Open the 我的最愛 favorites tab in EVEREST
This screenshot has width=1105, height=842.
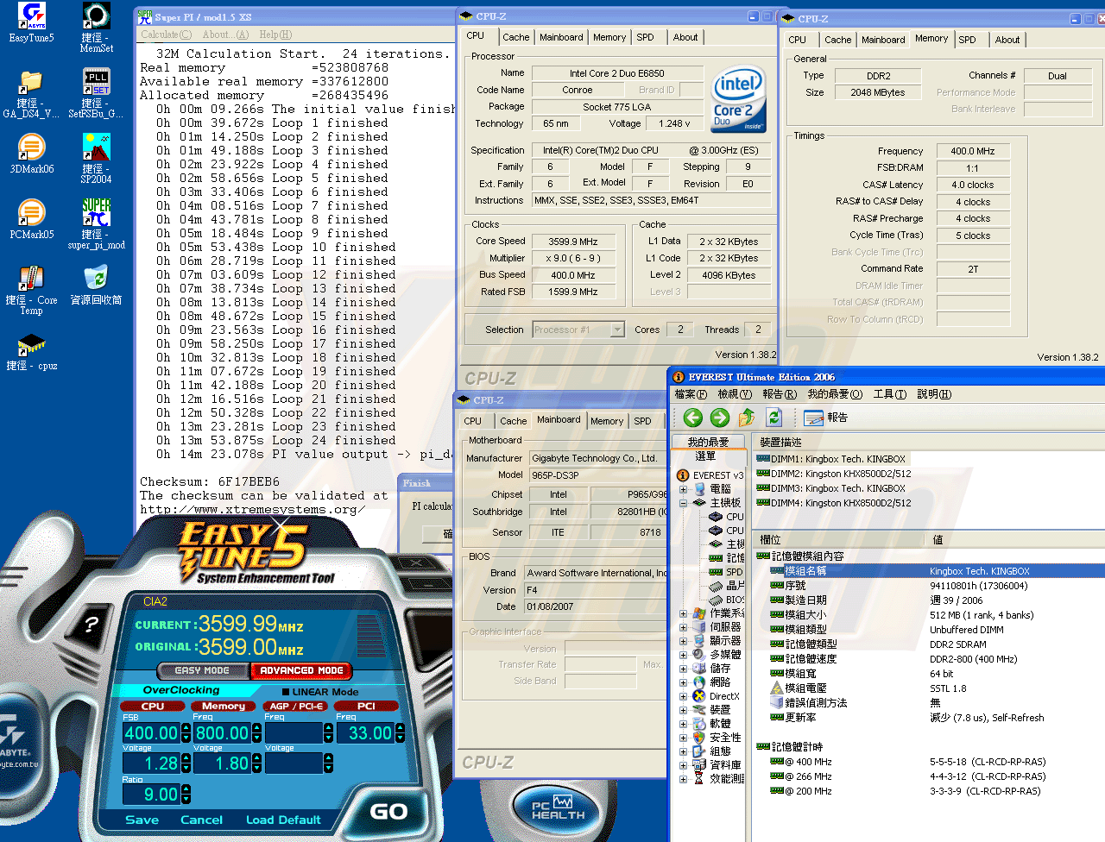point(708,442)
